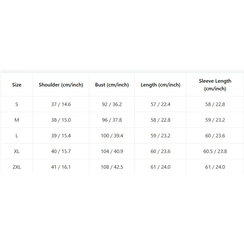
Task: Select shoulder value 38 / 15.0
Action: [x=61, y=120]
